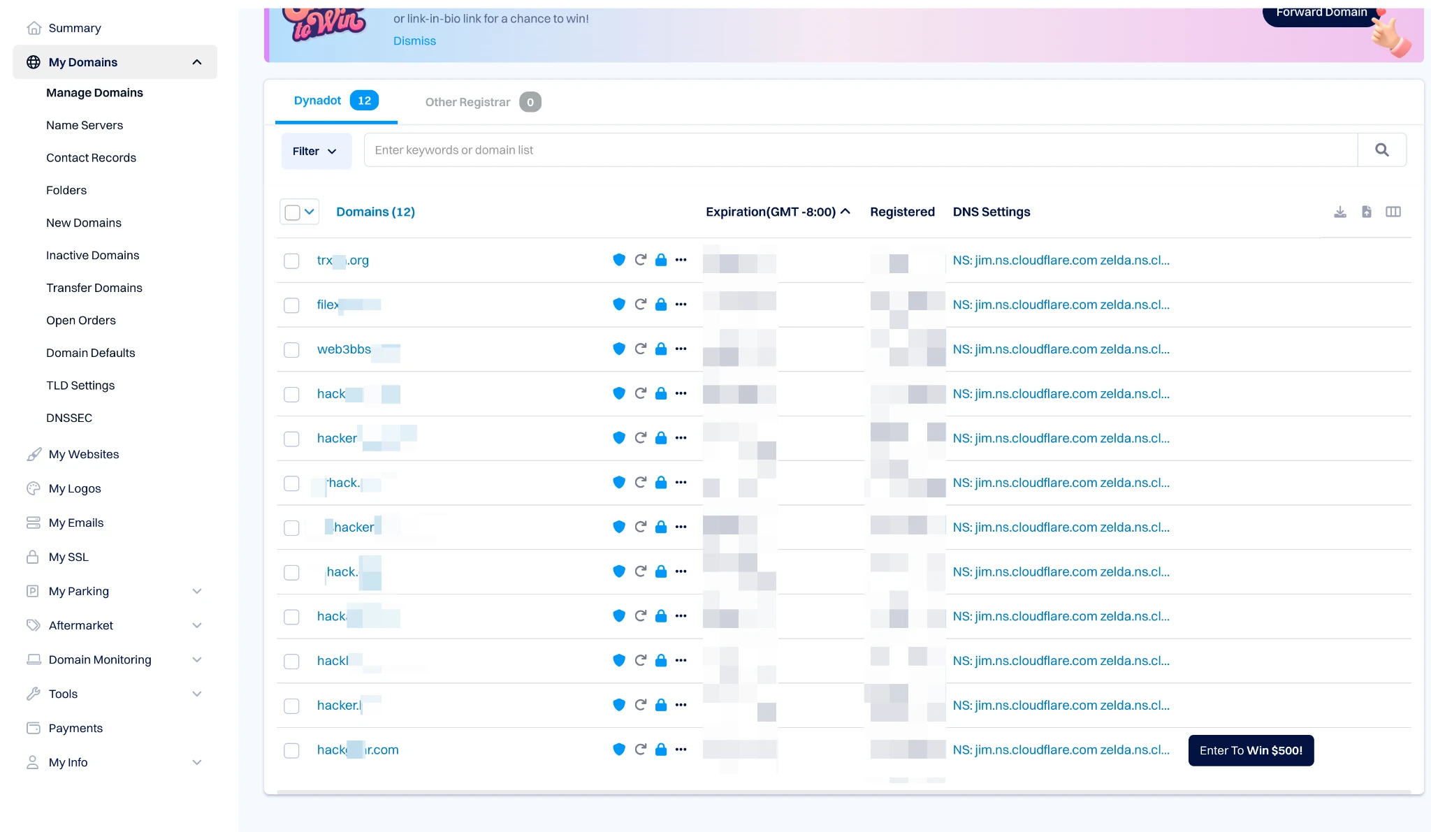Collapse the My Domains sidebar section
This screenshot has height=832, width=1431.
click(197, 62)
